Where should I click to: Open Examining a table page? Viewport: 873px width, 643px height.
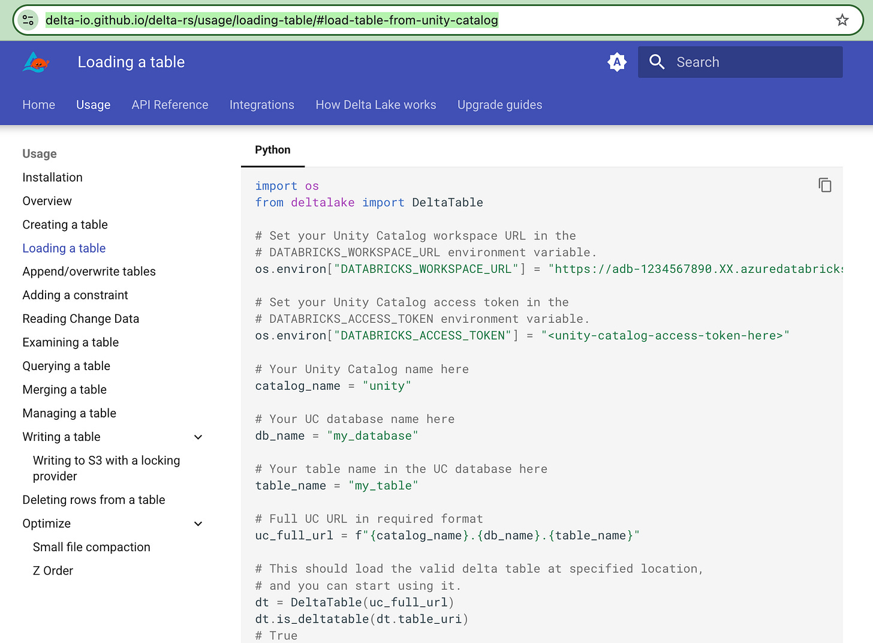pos(71,342)
